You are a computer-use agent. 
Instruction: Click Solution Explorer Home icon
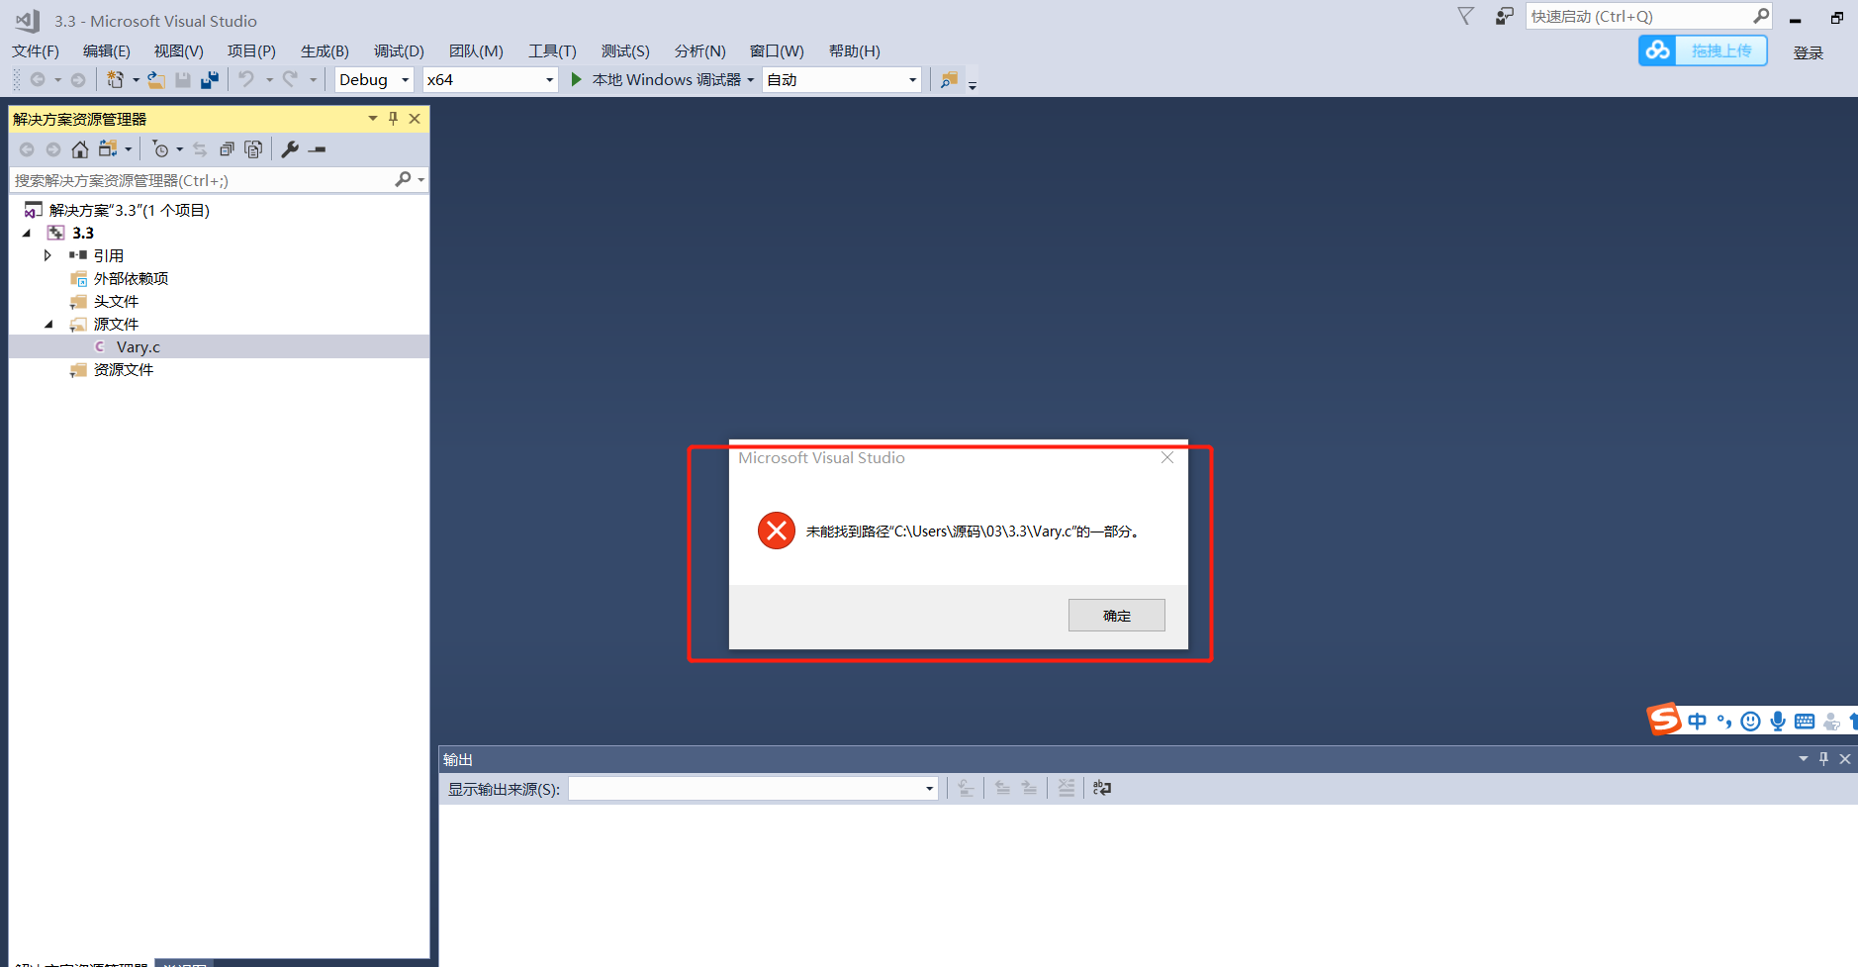coord(80,149)
